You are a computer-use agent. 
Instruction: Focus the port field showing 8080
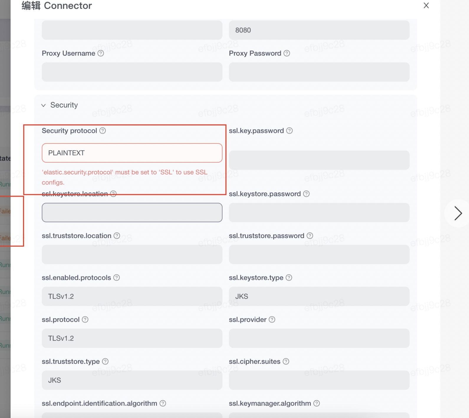click(319, 30)
